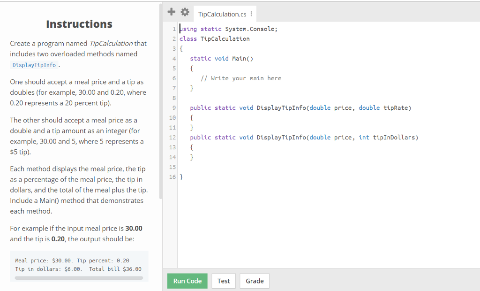Click the Grade button
The height and width of the screenshot is (291, 480).
click(255, 281)
